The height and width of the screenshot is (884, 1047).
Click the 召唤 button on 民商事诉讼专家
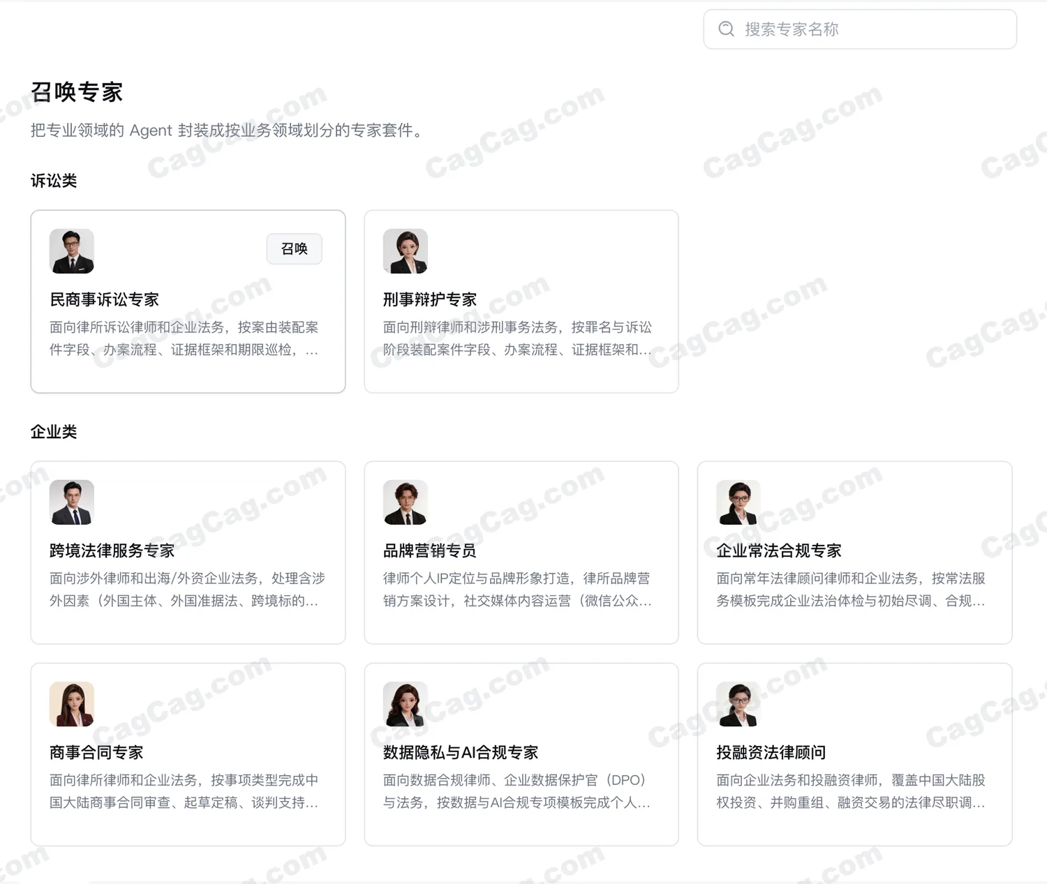[295, 249]
